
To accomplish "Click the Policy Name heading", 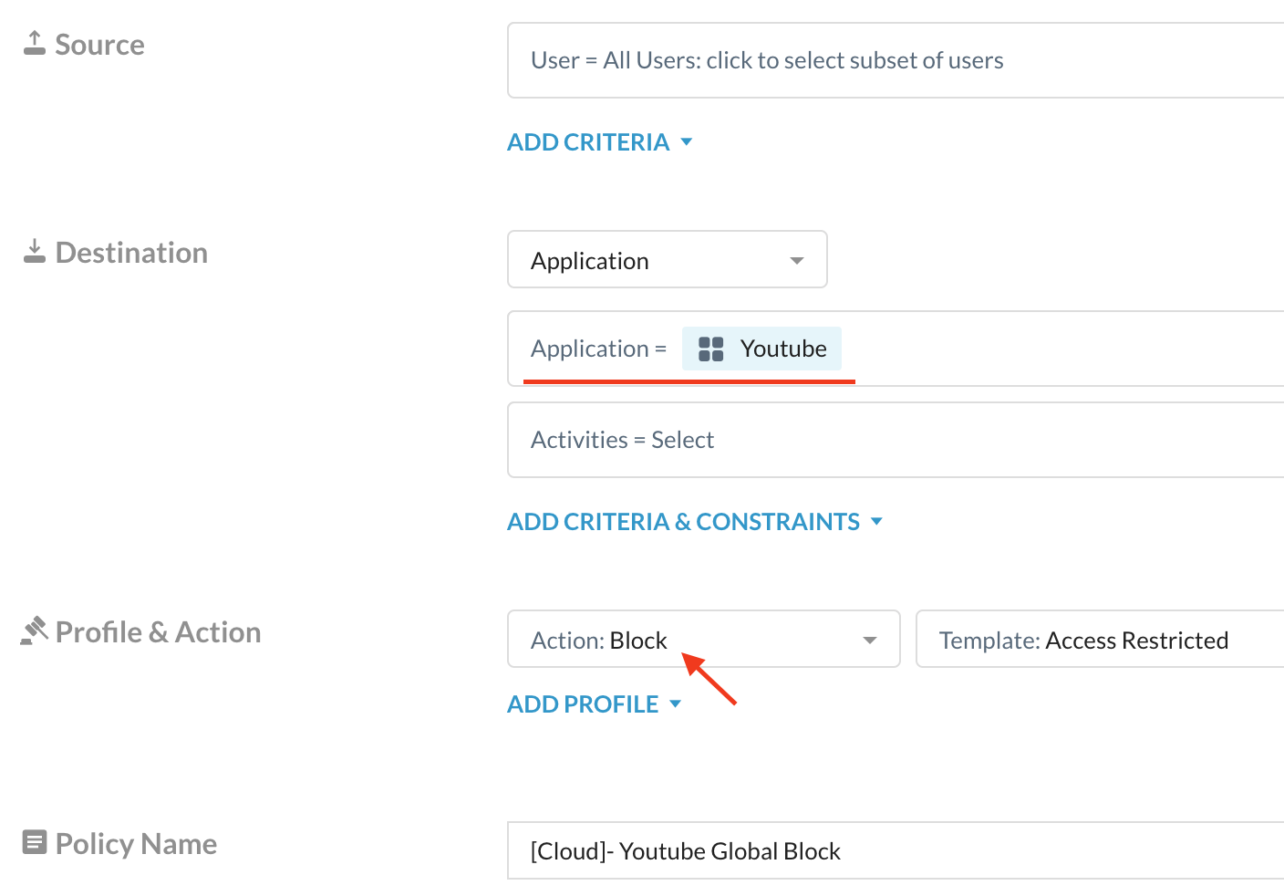I will (136, 844).
